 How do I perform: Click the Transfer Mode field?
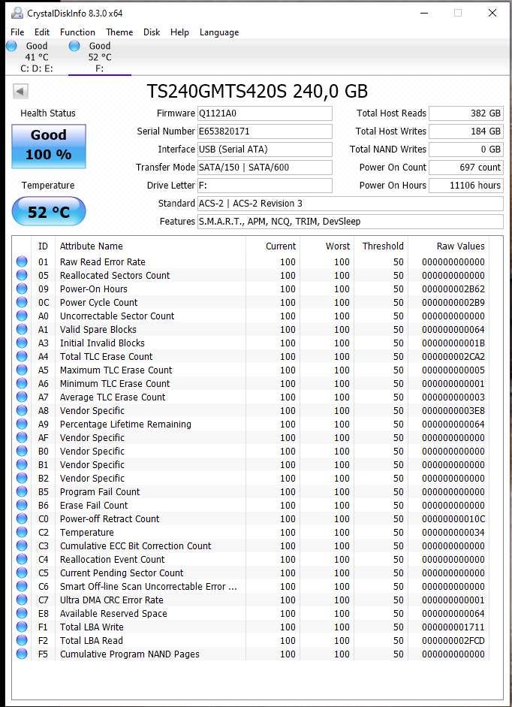265,168
